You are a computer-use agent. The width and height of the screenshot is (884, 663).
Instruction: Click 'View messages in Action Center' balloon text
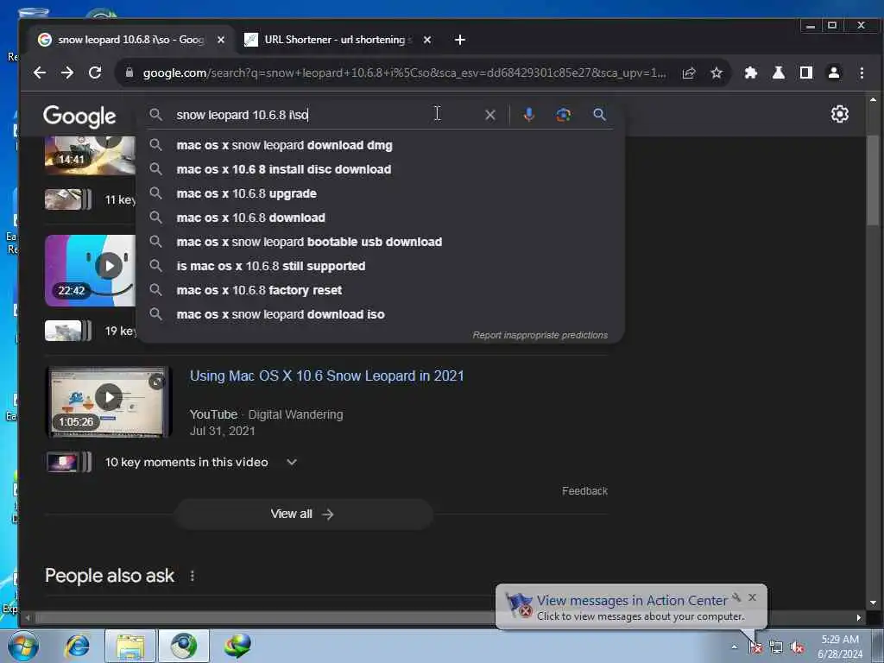click(631, 601)
